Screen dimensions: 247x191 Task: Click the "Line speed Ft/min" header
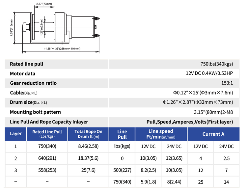(x=161, y=134)
